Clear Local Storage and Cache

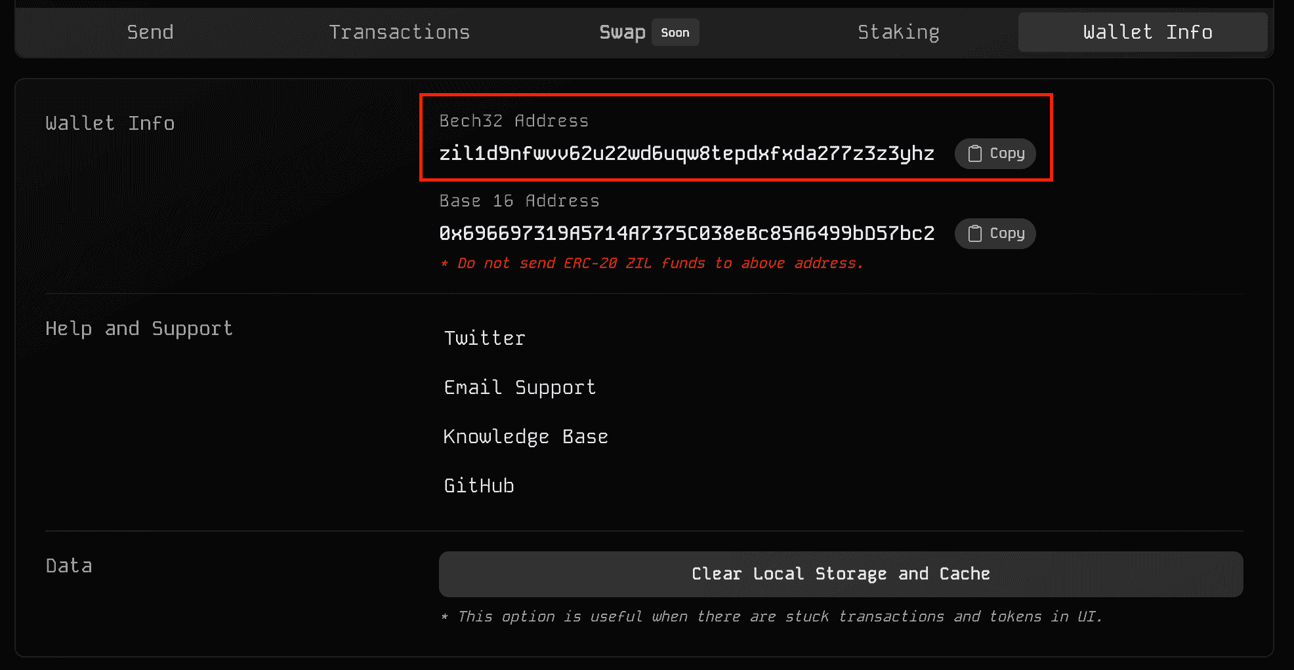click(x=841, y=574)
